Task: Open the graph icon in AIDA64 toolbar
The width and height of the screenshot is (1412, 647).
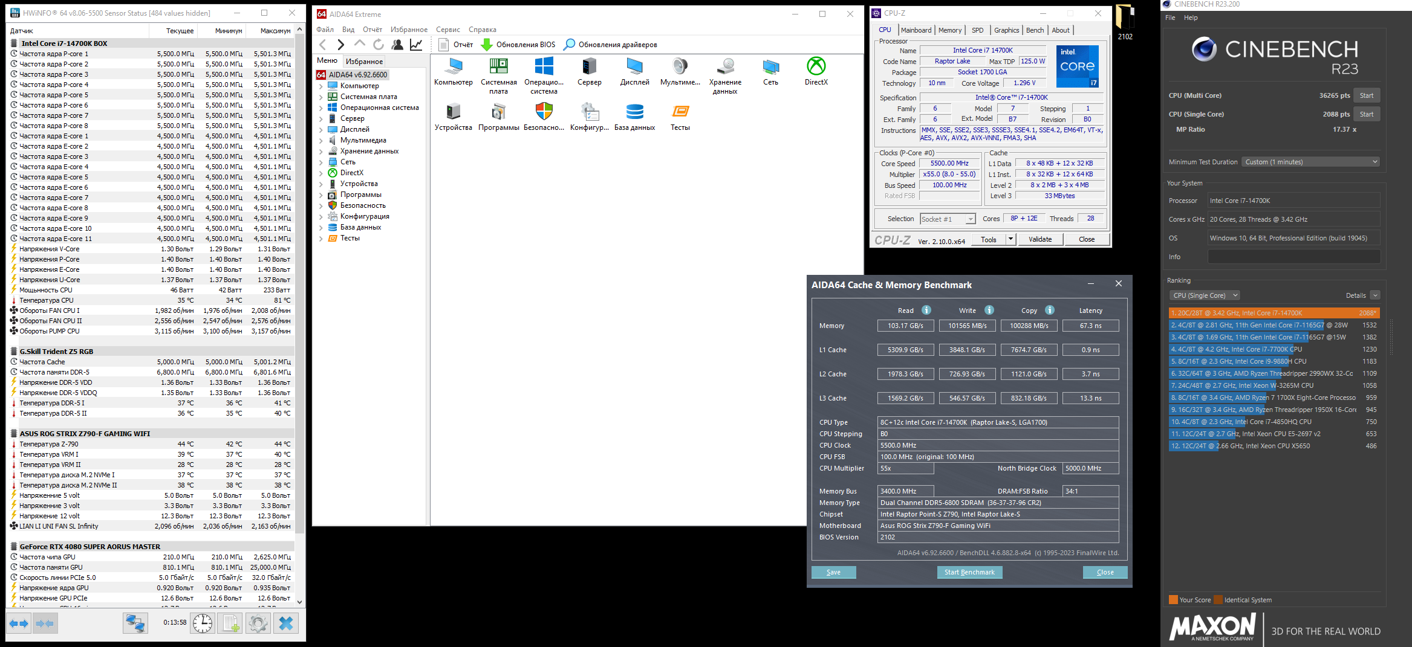Action: [416, 45]
